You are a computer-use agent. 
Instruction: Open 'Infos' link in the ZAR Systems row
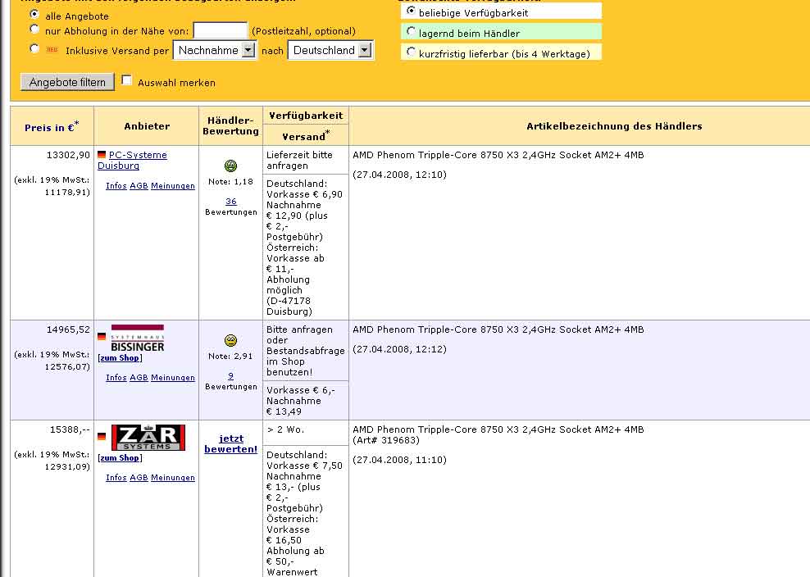[116, 478]
